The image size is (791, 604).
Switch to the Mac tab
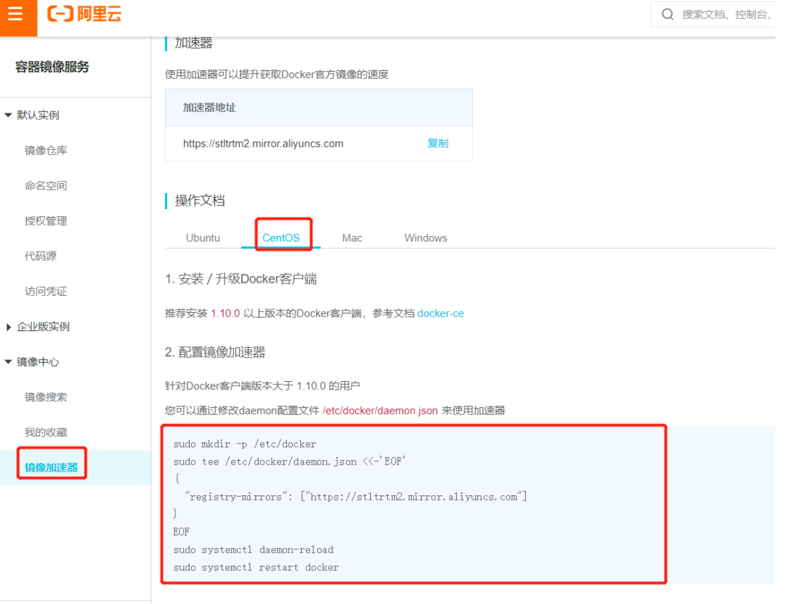352,238
